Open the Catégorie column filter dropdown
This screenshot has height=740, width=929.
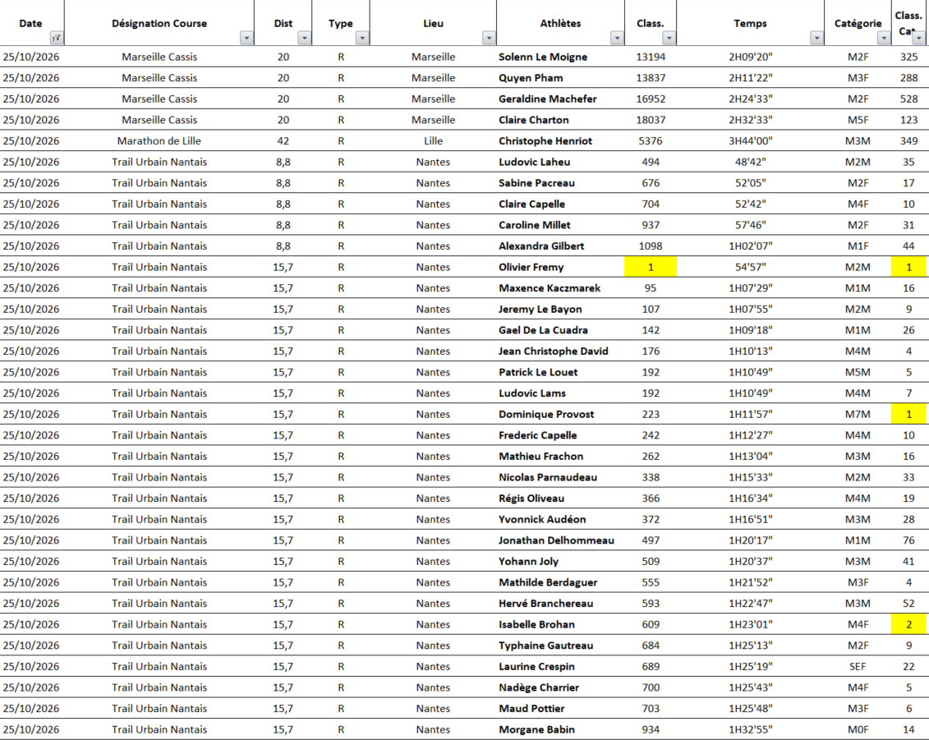coord(883,38)
